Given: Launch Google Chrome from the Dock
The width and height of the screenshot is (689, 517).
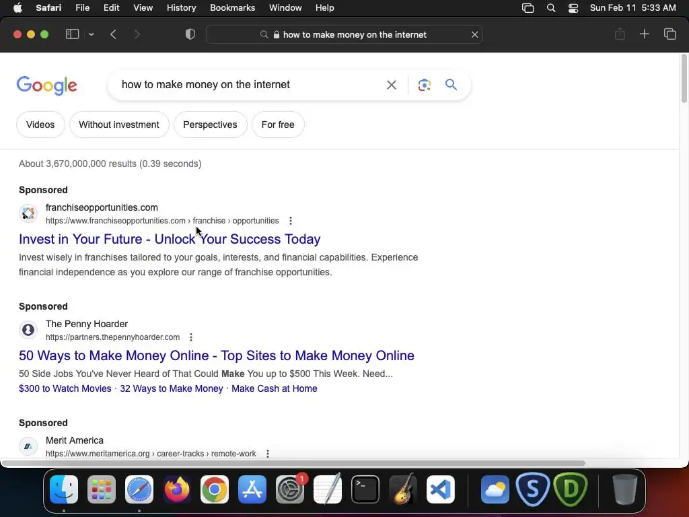Looking at the screenshot, I should pos(215,489).
